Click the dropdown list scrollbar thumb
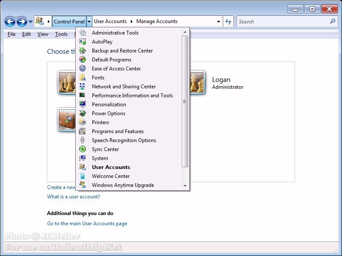 point(185,102)
